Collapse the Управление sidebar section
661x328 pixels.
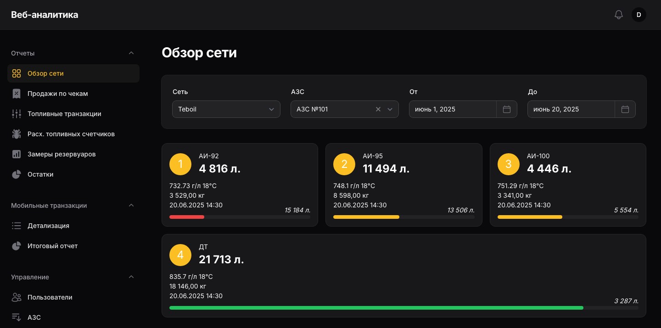point(131,277)
